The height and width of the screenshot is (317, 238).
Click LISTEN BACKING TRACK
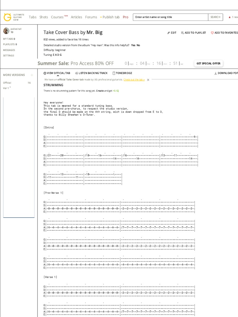pos(91,73)
